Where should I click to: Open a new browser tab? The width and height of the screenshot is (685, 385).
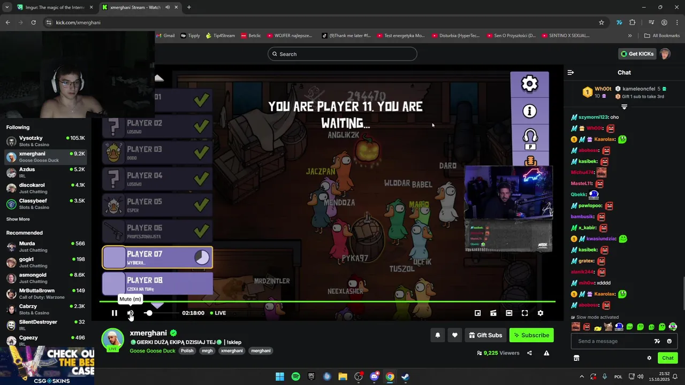[189, 7]
